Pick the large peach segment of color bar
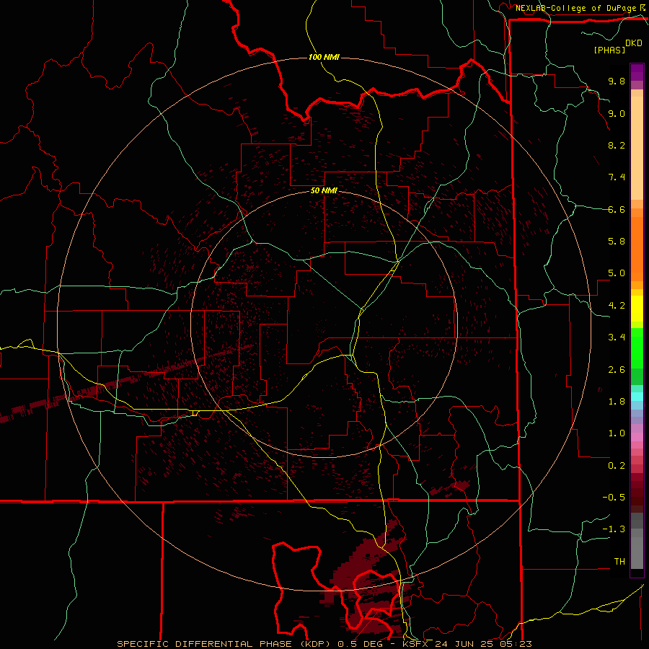The width and height of the screenshot is (649, 649). 637,148
